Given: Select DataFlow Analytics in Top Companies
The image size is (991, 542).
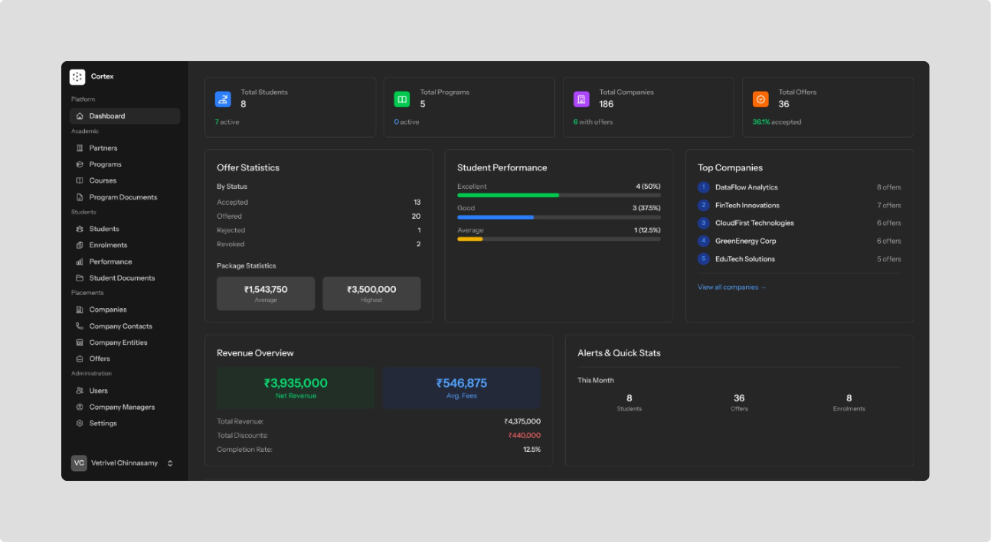Looking at the screenshot, I should click(746, 187).
